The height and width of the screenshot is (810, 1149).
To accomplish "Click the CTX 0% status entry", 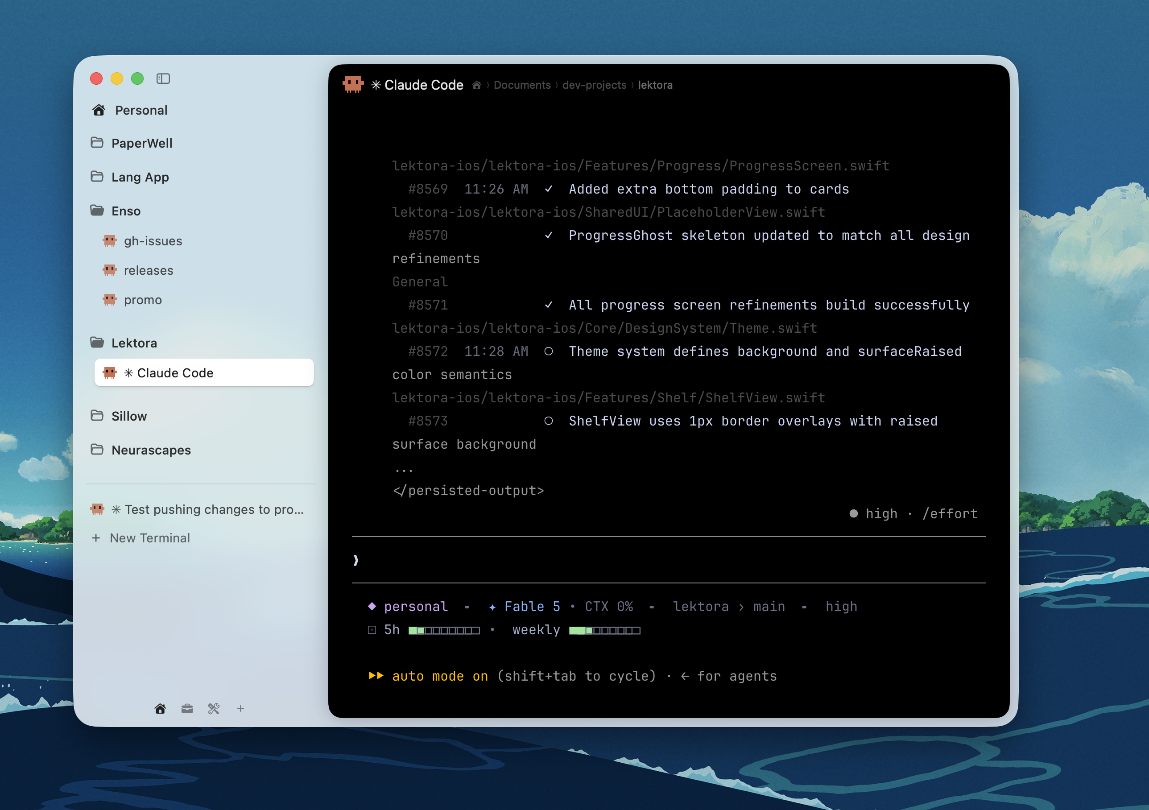I will click(x=608, y=607).
